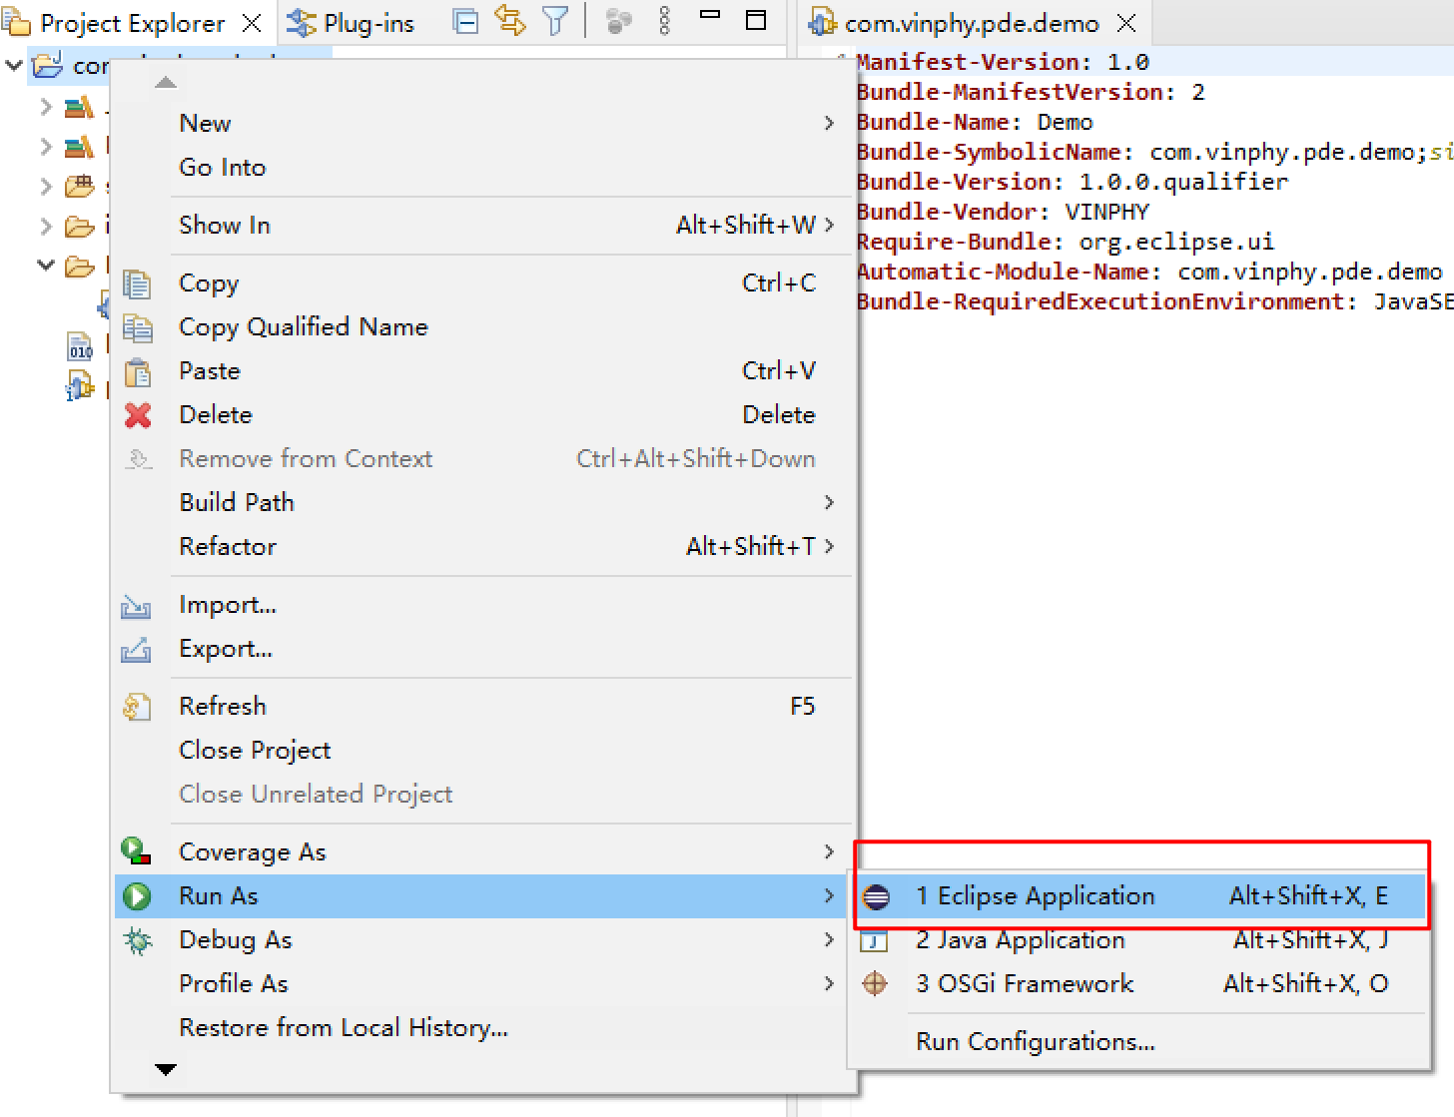This screenshot has width=1454, height=1117.
Task: Expand the collapsed plain folder node
Action: coord(46,226)
